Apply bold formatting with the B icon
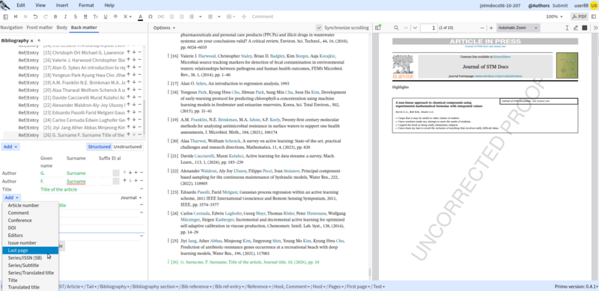Viewport: 599px width, 291px height. point(55,16)
